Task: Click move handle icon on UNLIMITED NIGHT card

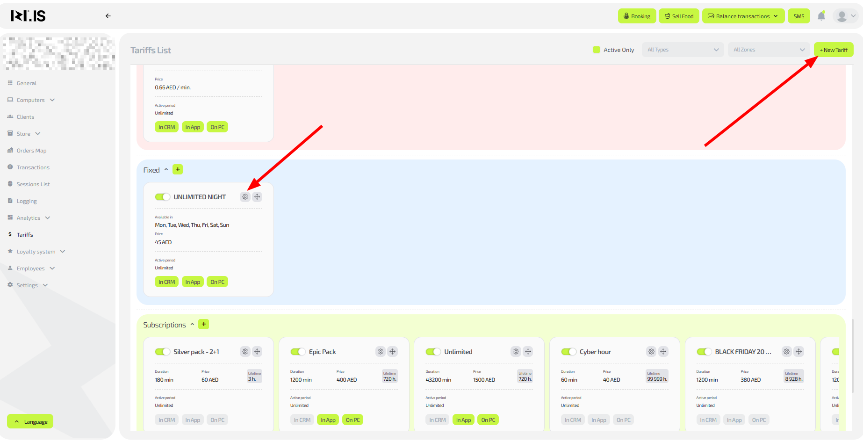Action: coord(257,197)
